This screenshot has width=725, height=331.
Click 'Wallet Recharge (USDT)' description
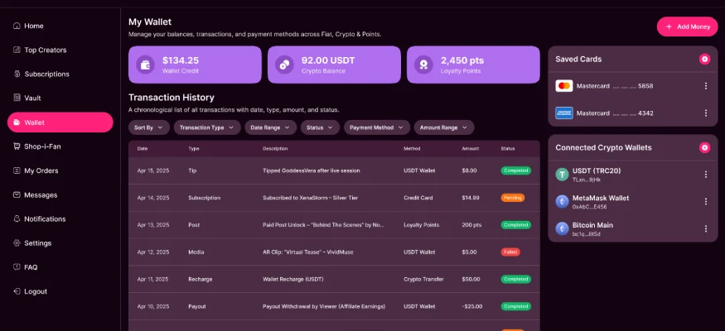(293, 280)
